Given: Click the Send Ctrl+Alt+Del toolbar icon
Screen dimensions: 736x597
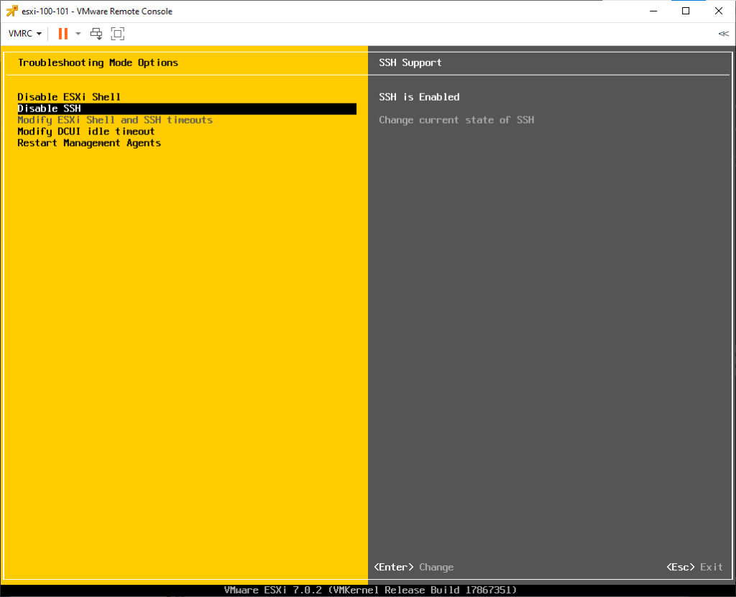Looking at the screenshot, I should (x=96, y=34).
